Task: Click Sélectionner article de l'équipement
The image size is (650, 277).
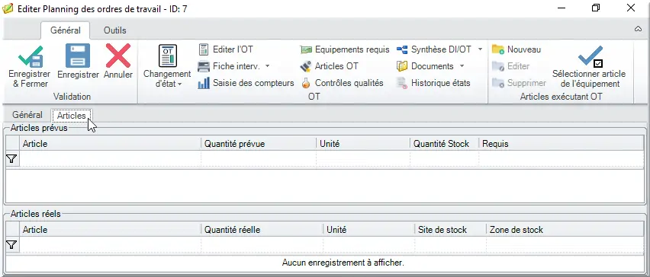Action: coord(589,66)
